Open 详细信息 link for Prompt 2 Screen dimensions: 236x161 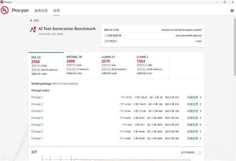click(x=192, y=104)
